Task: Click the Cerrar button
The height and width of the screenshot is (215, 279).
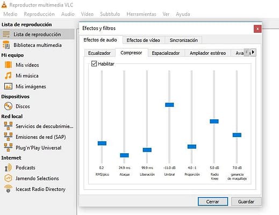Action: click(x=213, y=202)
